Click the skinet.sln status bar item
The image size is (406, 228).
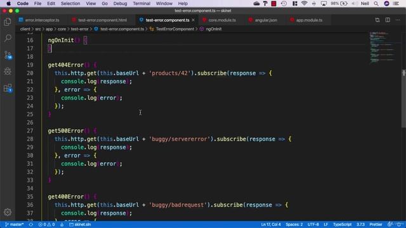pyautogui.click(x=80, y=224)
